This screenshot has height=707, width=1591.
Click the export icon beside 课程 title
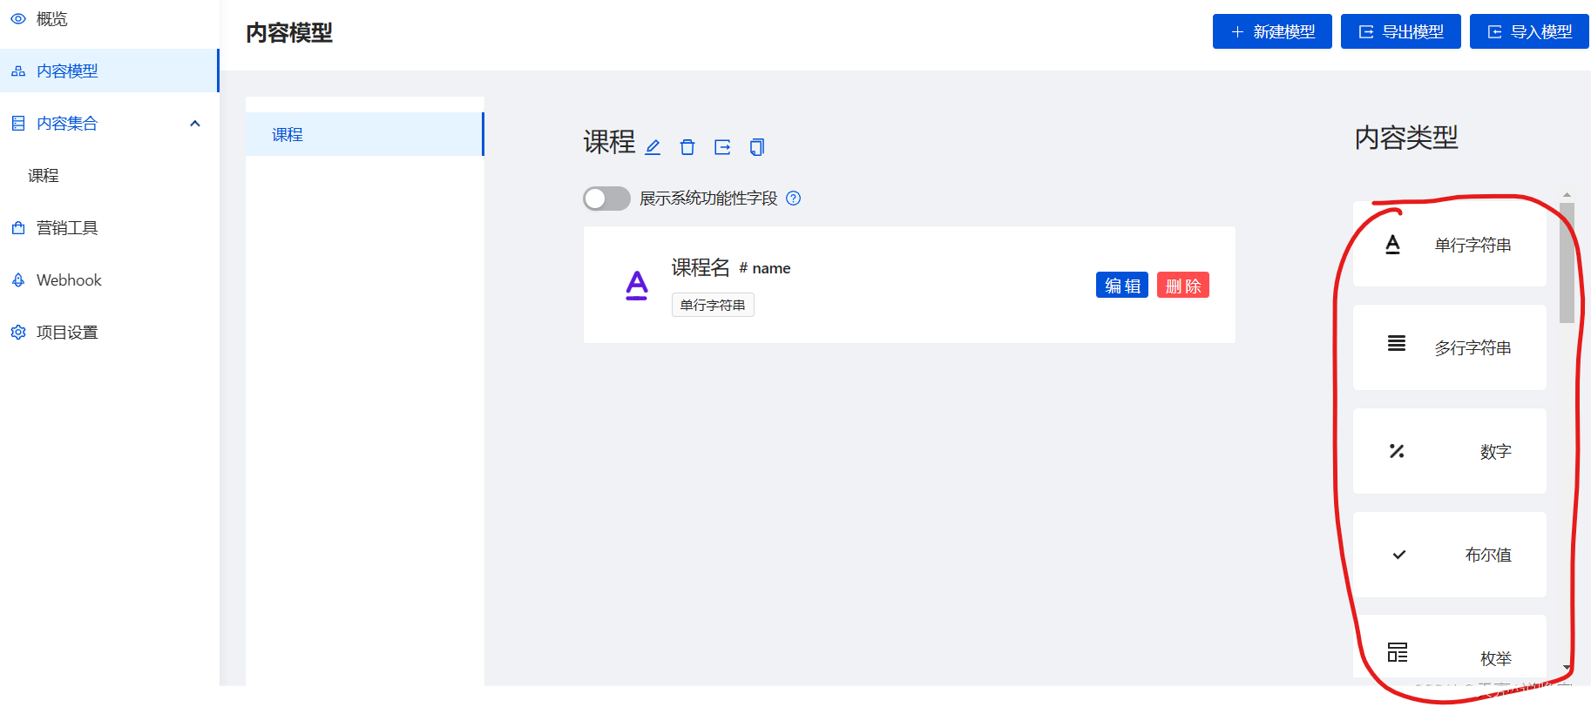coord(722,147)
